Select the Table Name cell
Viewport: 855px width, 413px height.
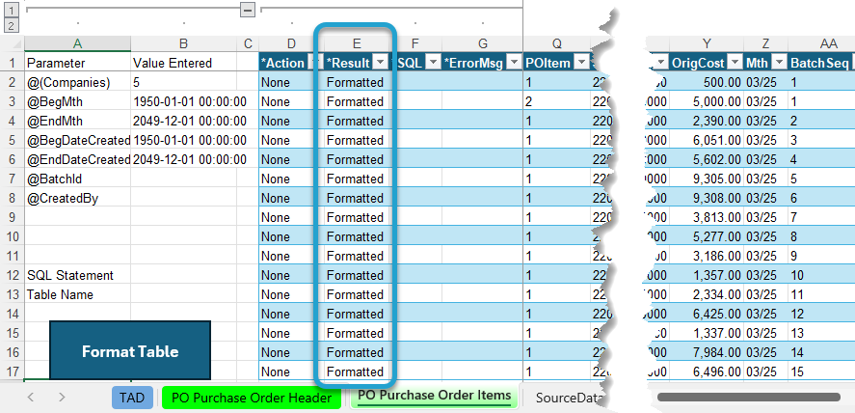77,294
